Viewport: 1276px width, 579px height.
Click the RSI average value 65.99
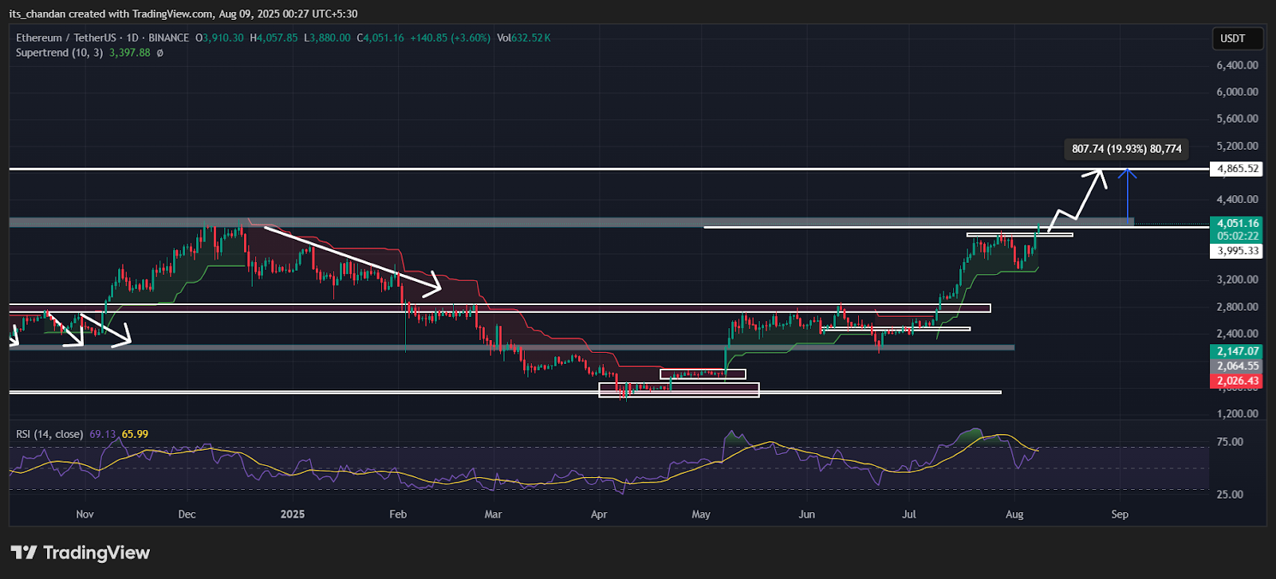(x=135, y=434)
